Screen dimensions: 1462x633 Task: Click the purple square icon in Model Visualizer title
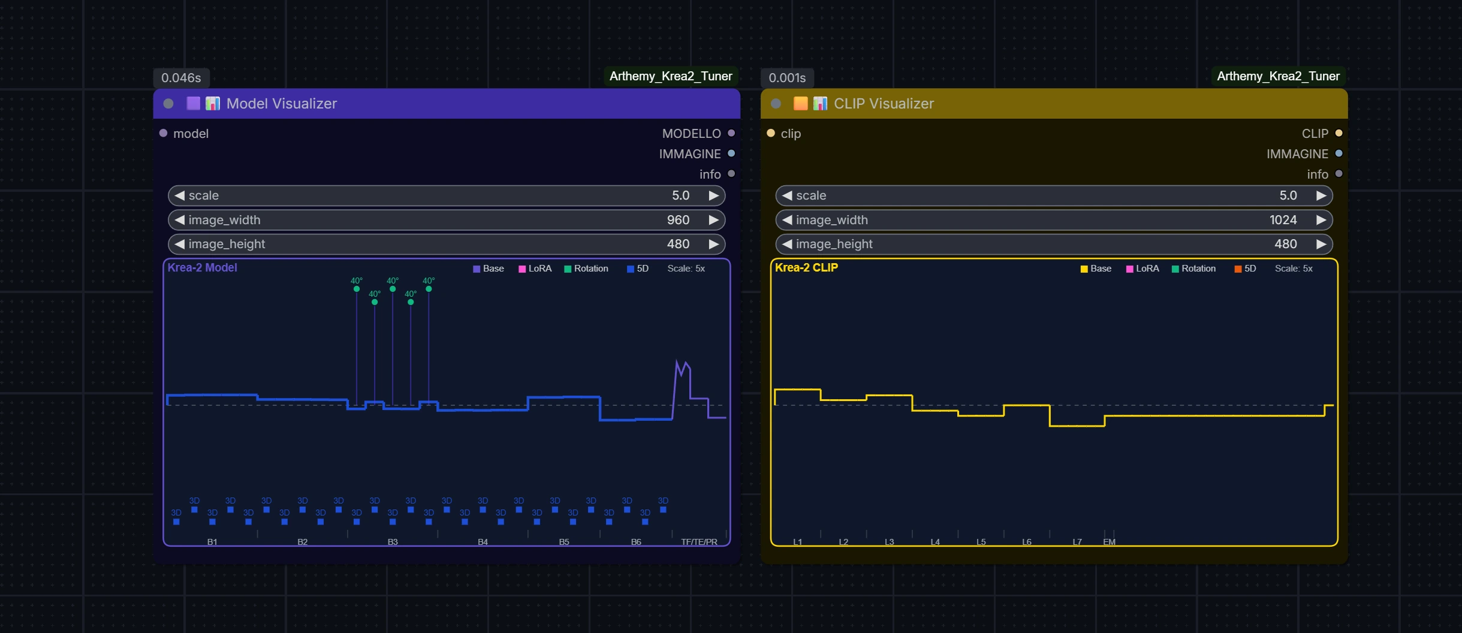point(193,104)
